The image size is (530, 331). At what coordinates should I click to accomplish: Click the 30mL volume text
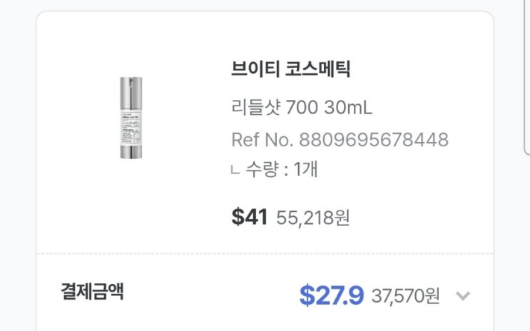coord(348,108)
